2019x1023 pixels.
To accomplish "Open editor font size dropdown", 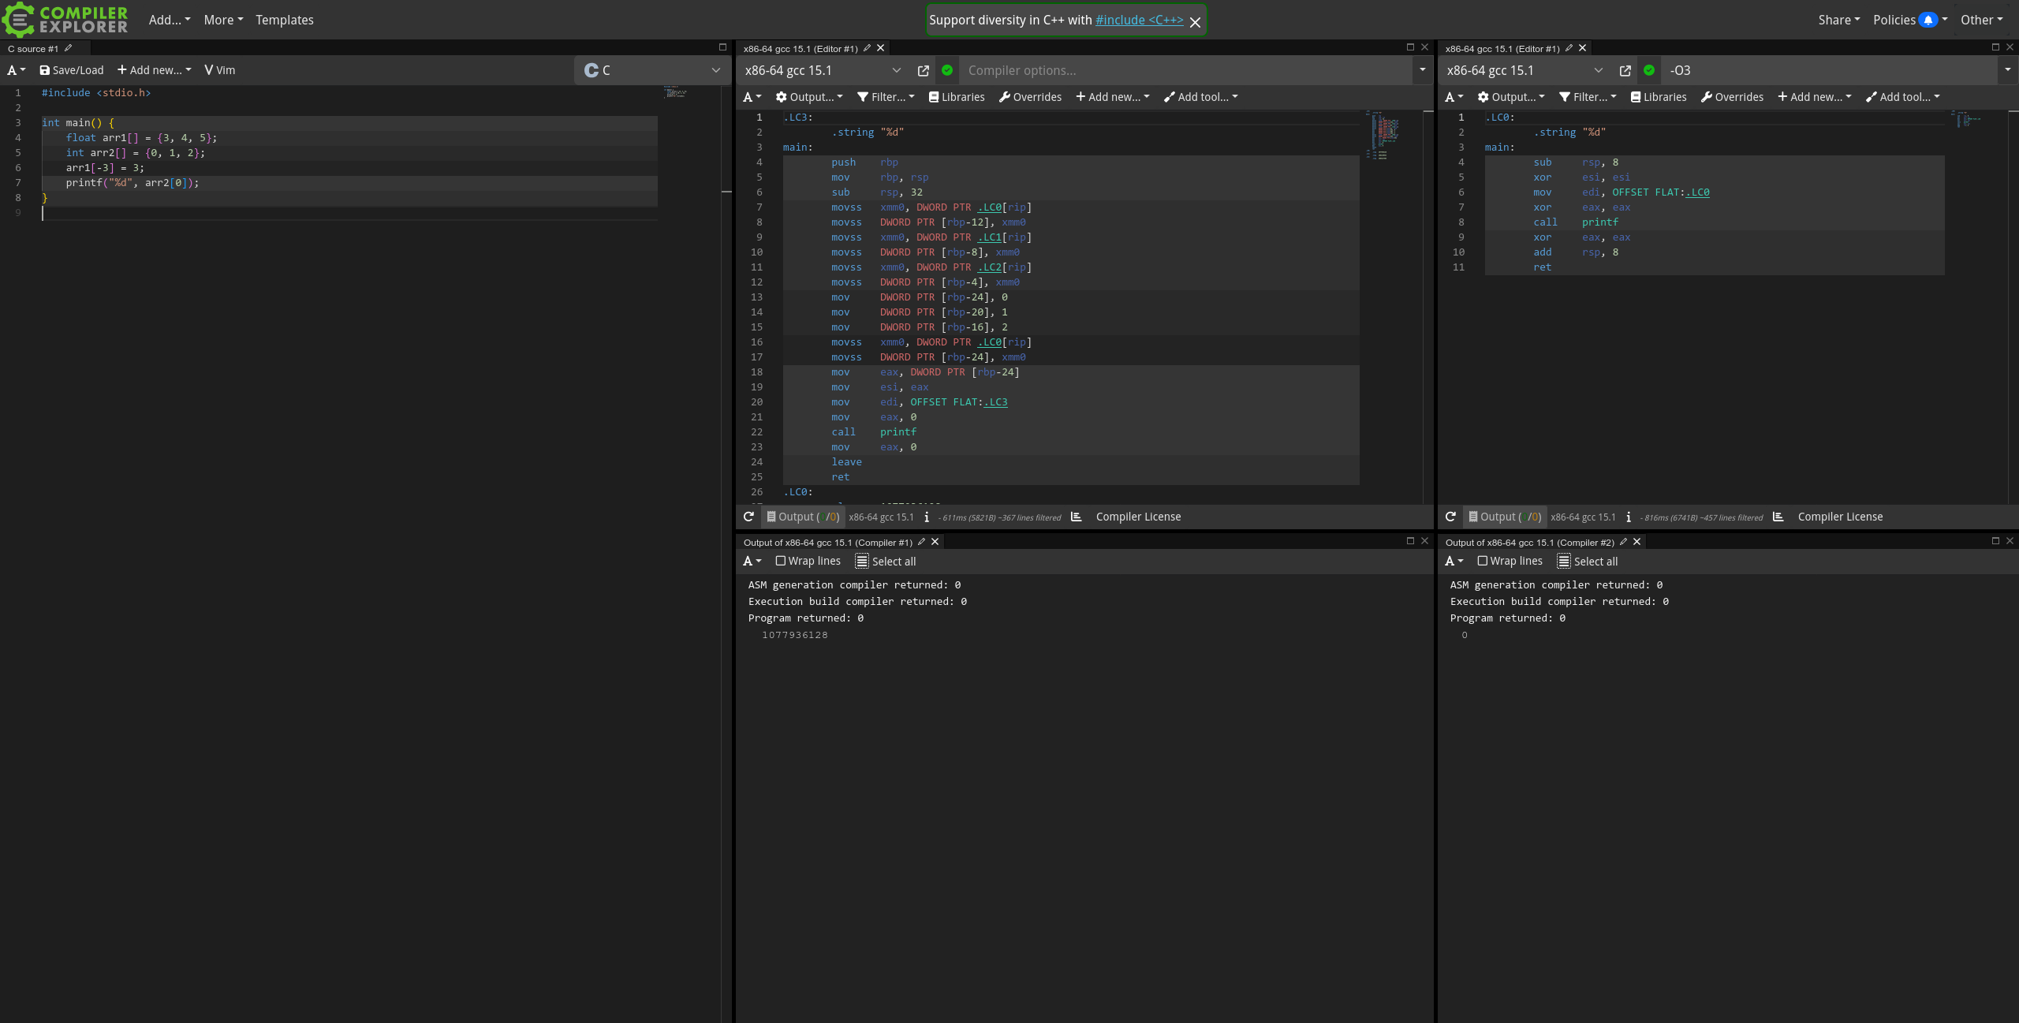I will tap(17, 70).
